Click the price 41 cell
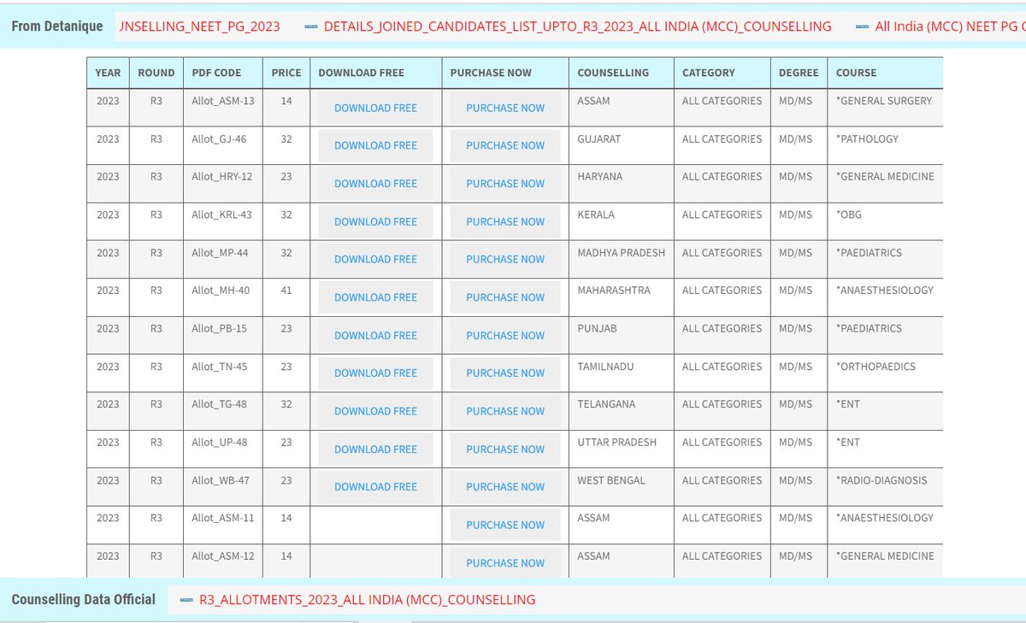The height and width of the screenshot is (623, 1026). (x=286, y=297)
